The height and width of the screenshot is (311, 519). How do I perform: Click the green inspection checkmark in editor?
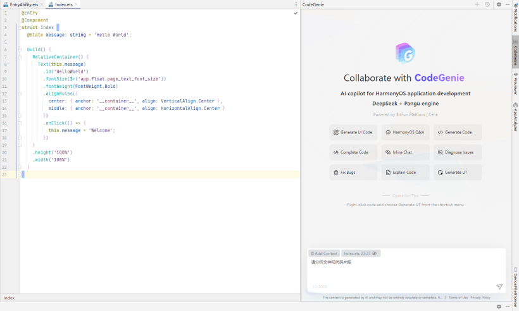(296, 13)
